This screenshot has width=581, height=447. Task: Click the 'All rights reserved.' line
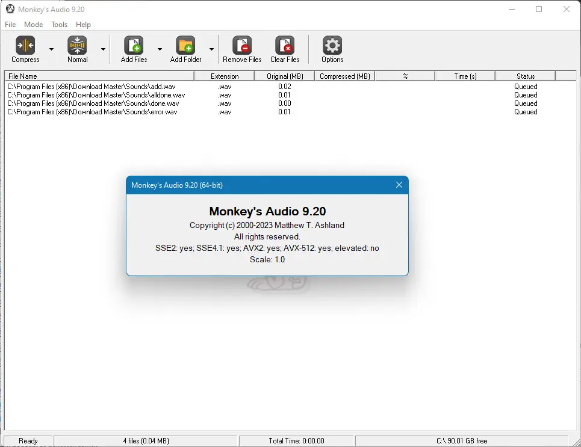[267, 236]
